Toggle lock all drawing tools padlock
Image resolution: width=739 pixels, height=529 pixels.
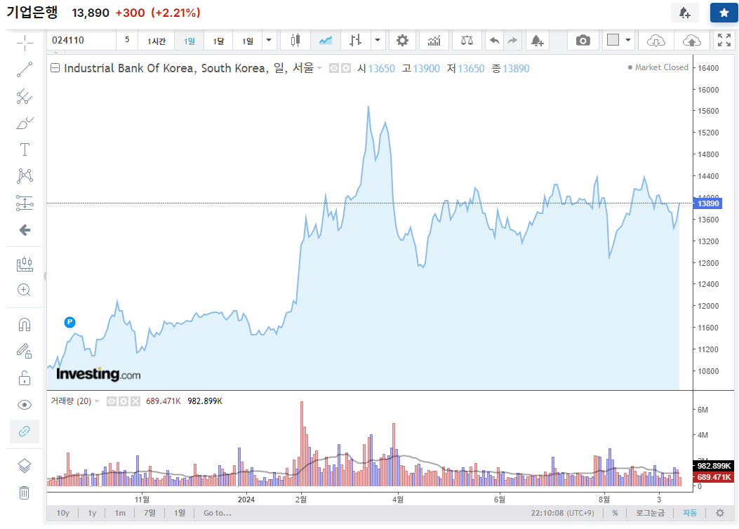(x=25, y=378)
